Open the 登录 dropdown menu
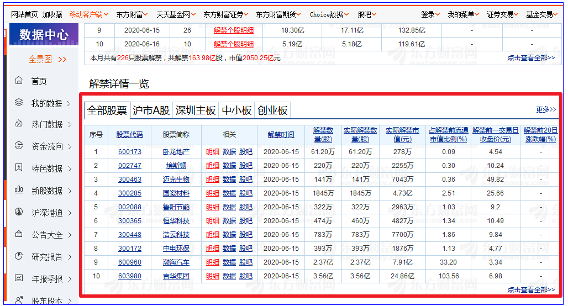 [x=430, y=14]
